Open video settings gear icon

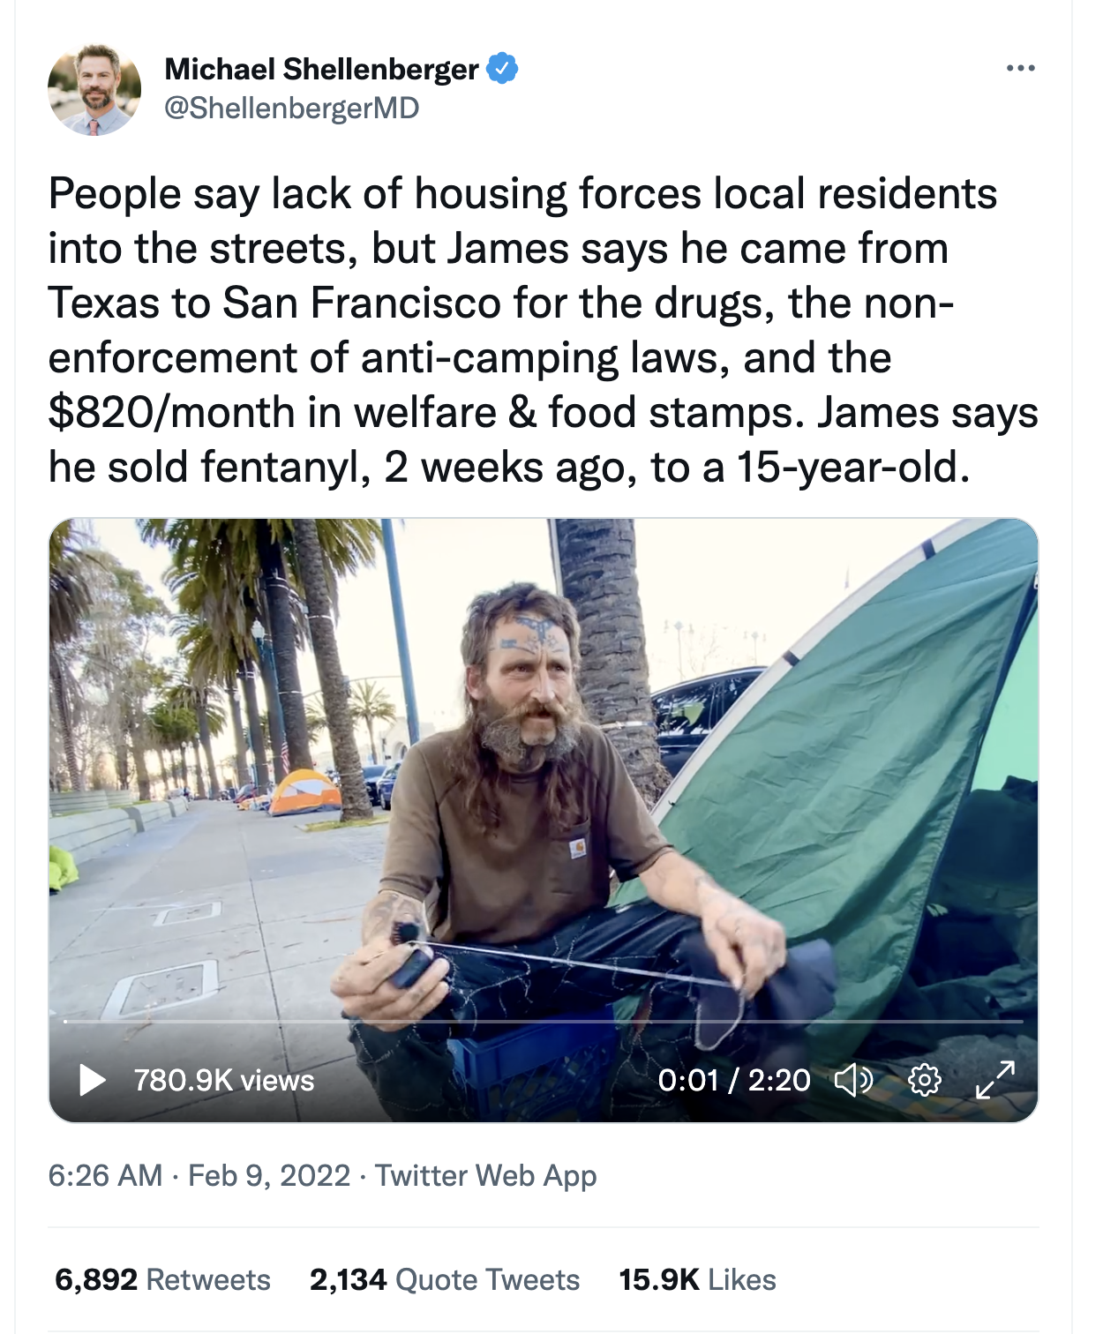pos(925,1079)
